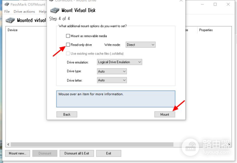The image size is (237, 163).
Task: Click the 'Mouse over an item' info box
Action: click(x=116, y=99)
